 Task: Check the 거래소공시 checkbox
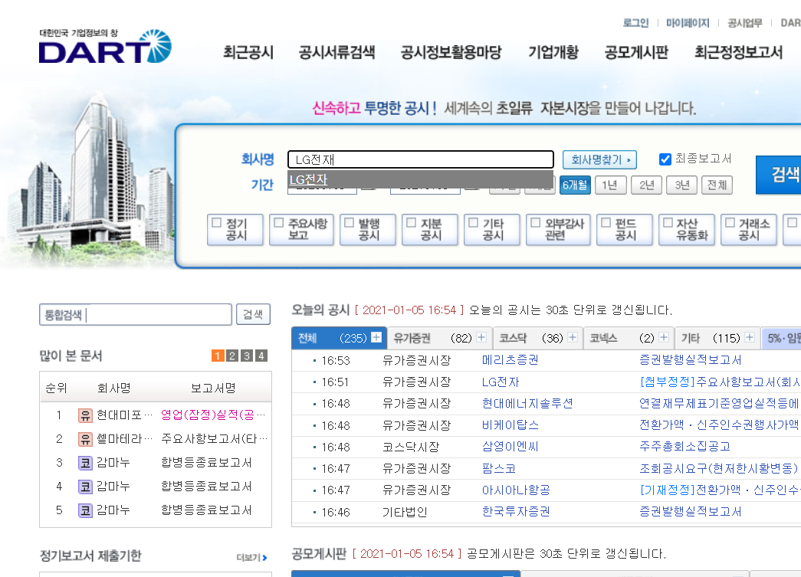tap(730, 223)
